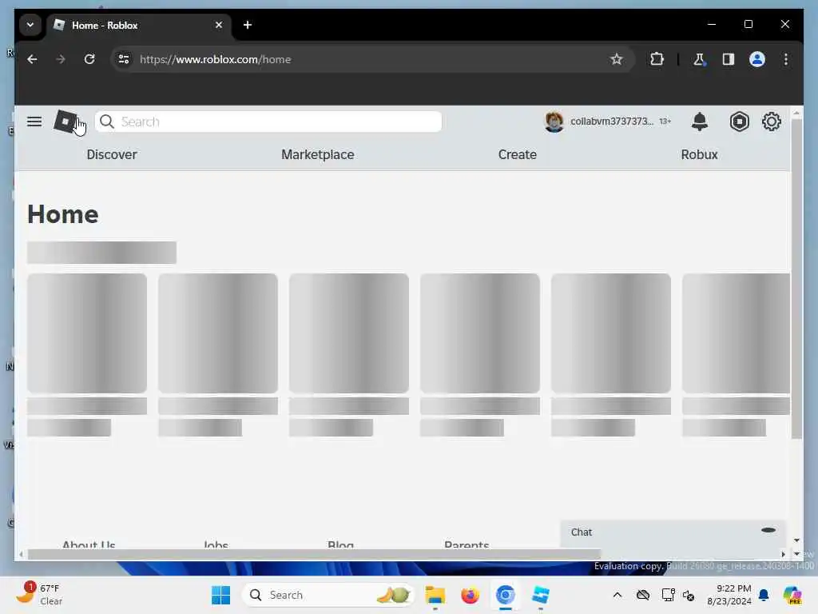This screenshot has height=614, width=818.
Task: Click the page's vertical scrollbar
Action: click(796, 279)
